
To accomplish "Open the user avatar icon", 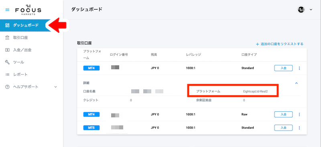I will [301, 10].
